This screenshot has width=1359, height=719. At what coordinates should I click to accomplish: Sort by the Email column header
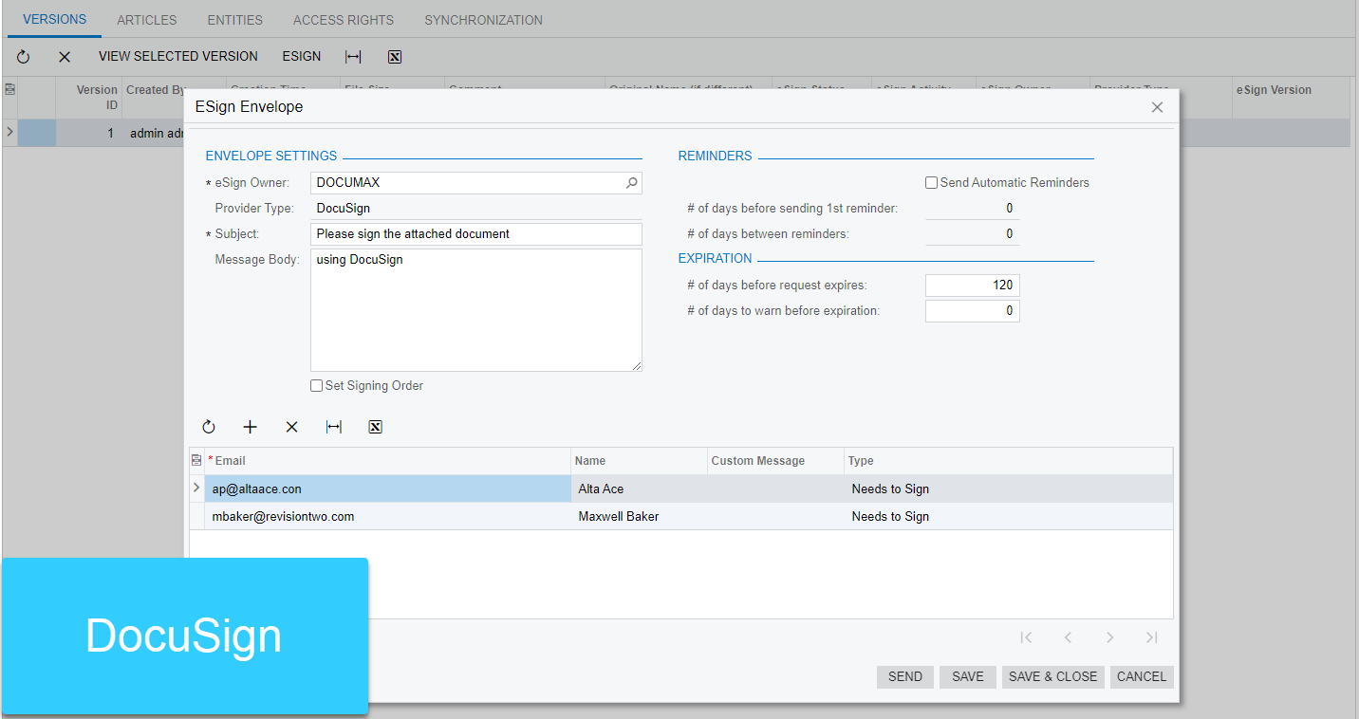[x=387, y=461]
